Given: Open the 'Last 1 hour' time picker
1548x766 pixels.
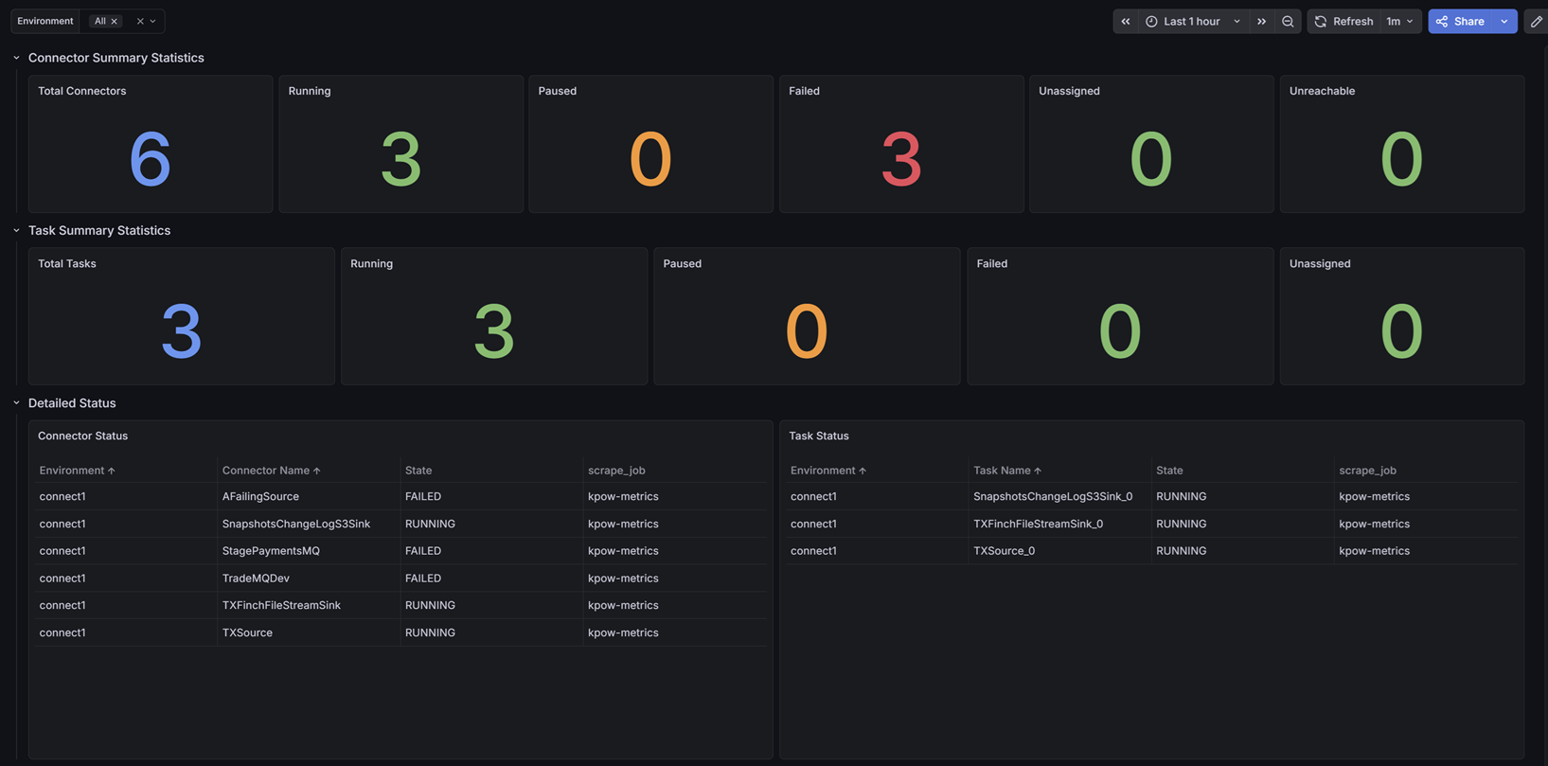Looking at the screenshot, I should [1192, 21].
